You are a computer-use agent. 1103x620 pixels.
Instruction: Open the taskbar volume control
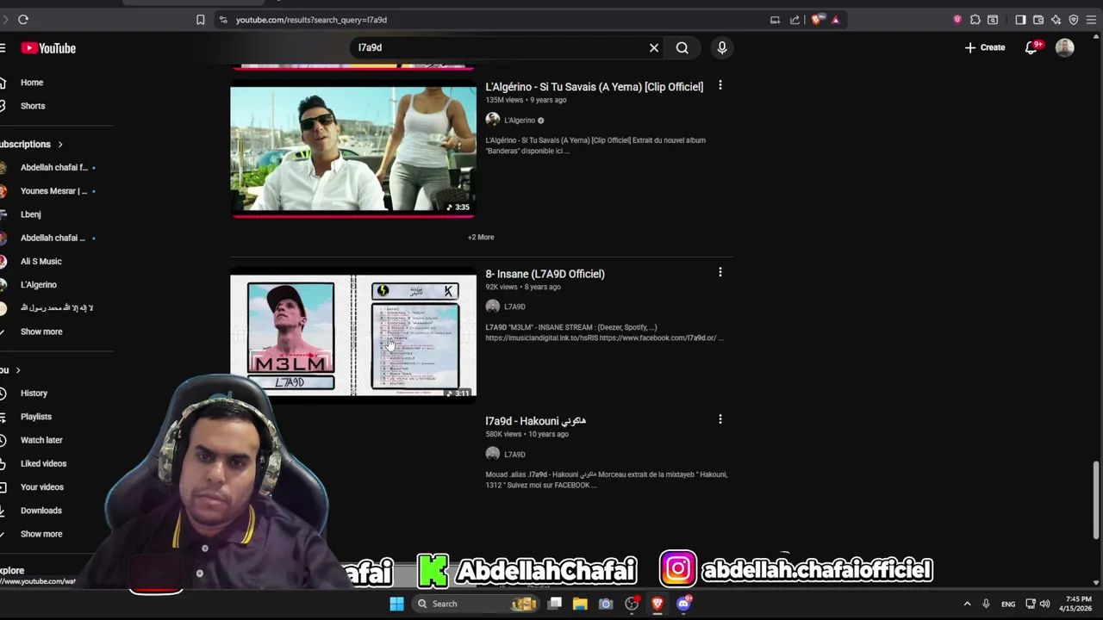tap(1044, 604)
